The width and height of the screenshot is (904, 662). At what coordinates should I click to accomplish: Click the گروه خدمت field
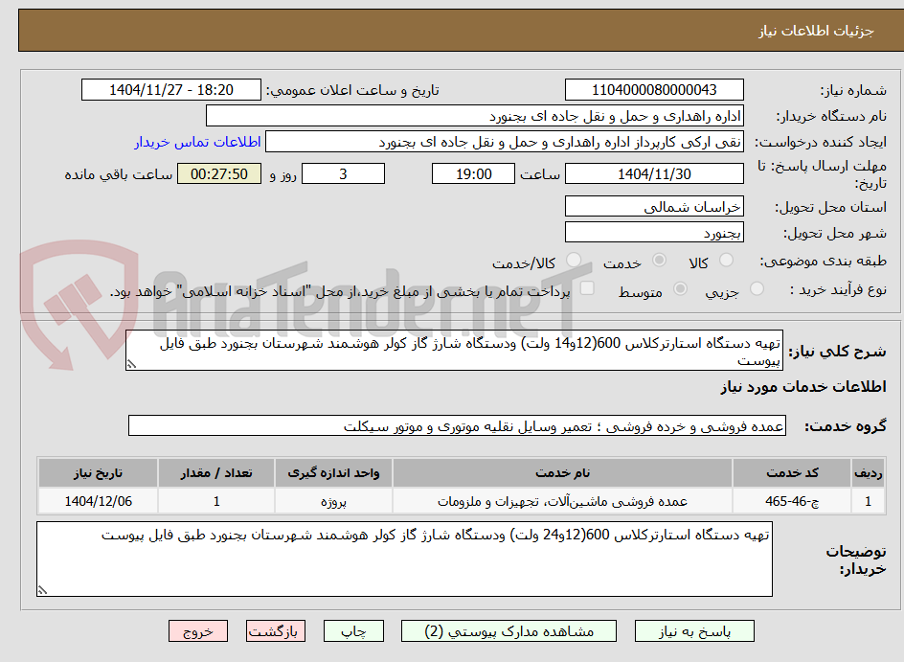tap(457, 425)
